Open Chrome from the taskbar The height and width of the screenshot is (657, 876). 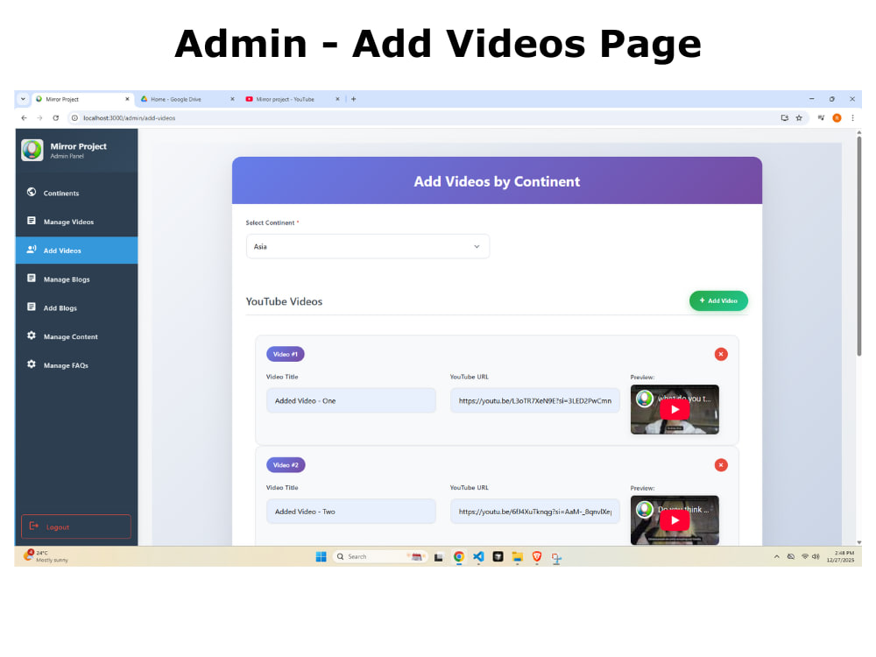pos(459,556)
